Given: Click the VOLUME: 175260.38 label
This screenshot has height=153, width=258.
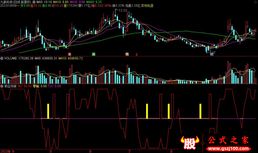Looking at the screenshot, I should pos(19,58).
